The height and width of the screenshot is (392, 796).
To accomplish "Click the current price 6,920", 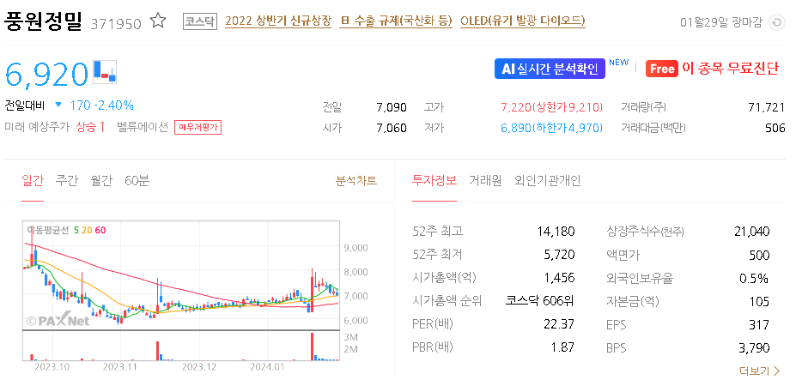I will [46, 74].
